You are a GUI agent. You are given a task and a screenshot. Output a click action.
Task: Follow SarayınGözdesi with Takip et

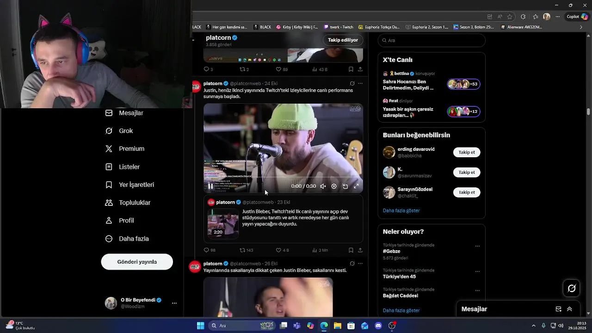click(467, 192)
